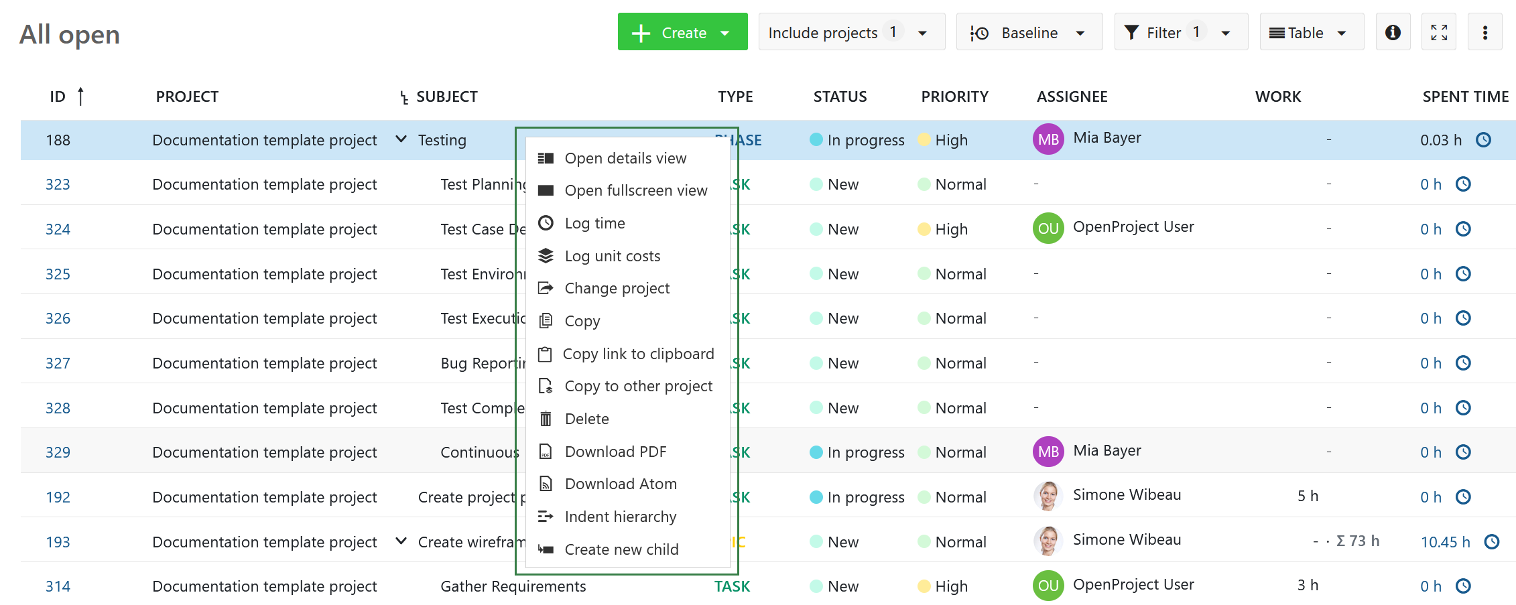Open the Include projects dropdown
The image size is (1516, 605).
(850, 32)
